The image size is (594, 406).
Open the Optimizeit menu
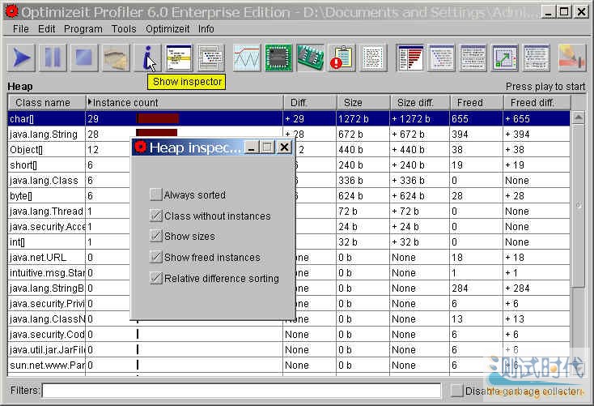(167, 29)
